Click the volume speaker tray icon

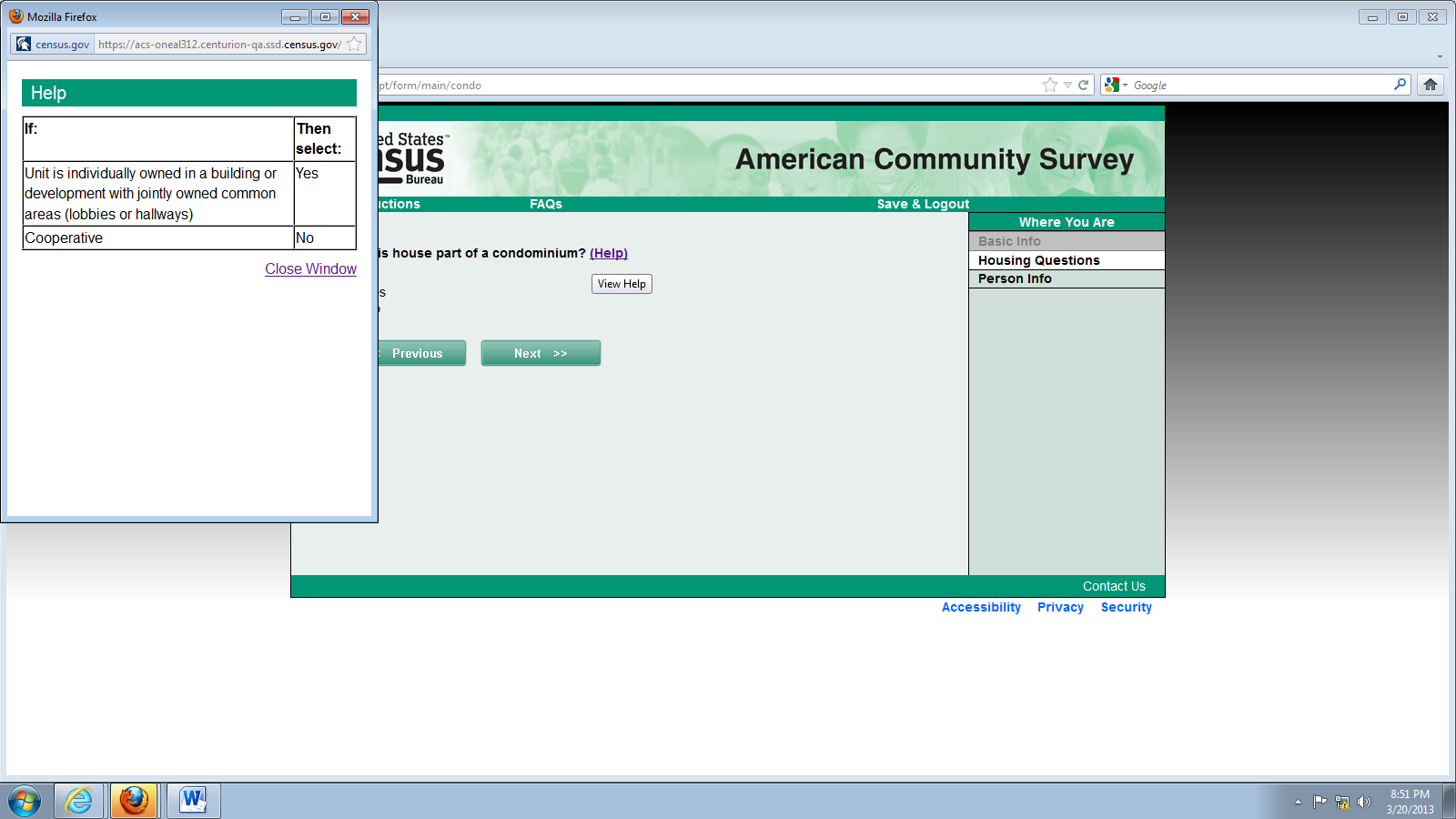click(x=1363, y=802)
